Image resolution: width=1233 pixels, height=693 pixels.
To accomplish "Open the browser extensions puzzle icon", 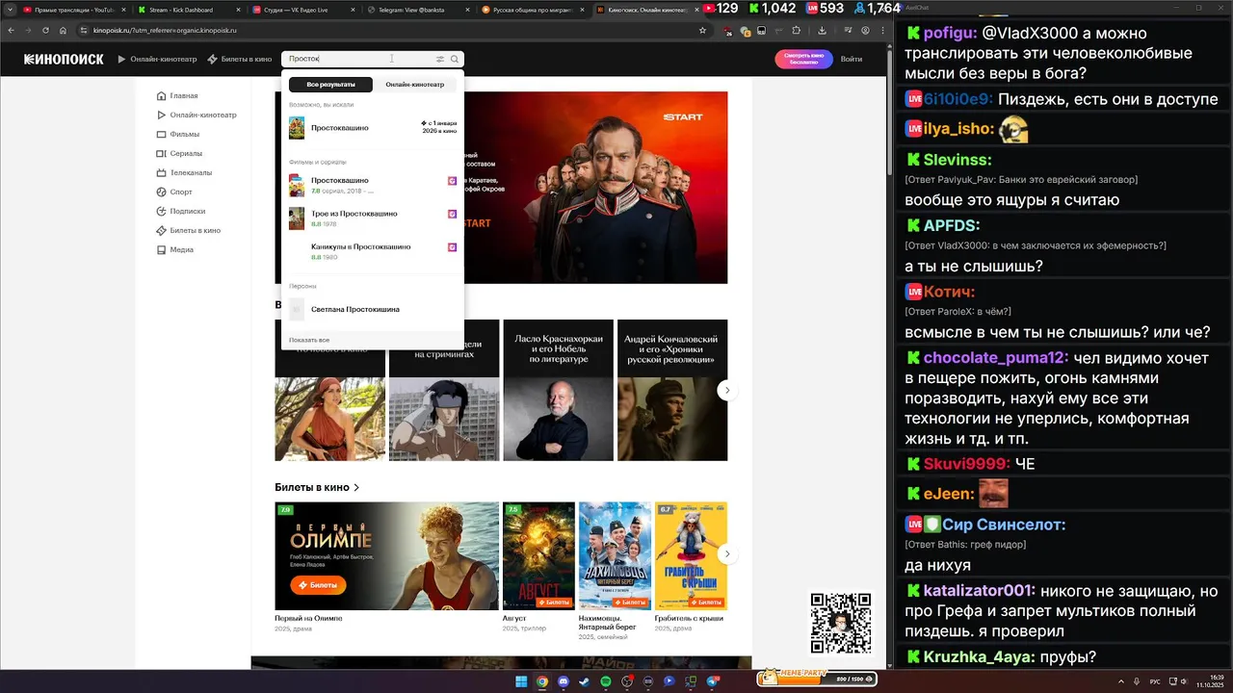I will (x=797, y=30).
